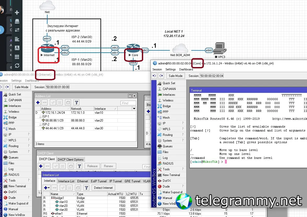
Task: Open Dot1X in Internet WinBox sidebar
Action: click(13, 192)
